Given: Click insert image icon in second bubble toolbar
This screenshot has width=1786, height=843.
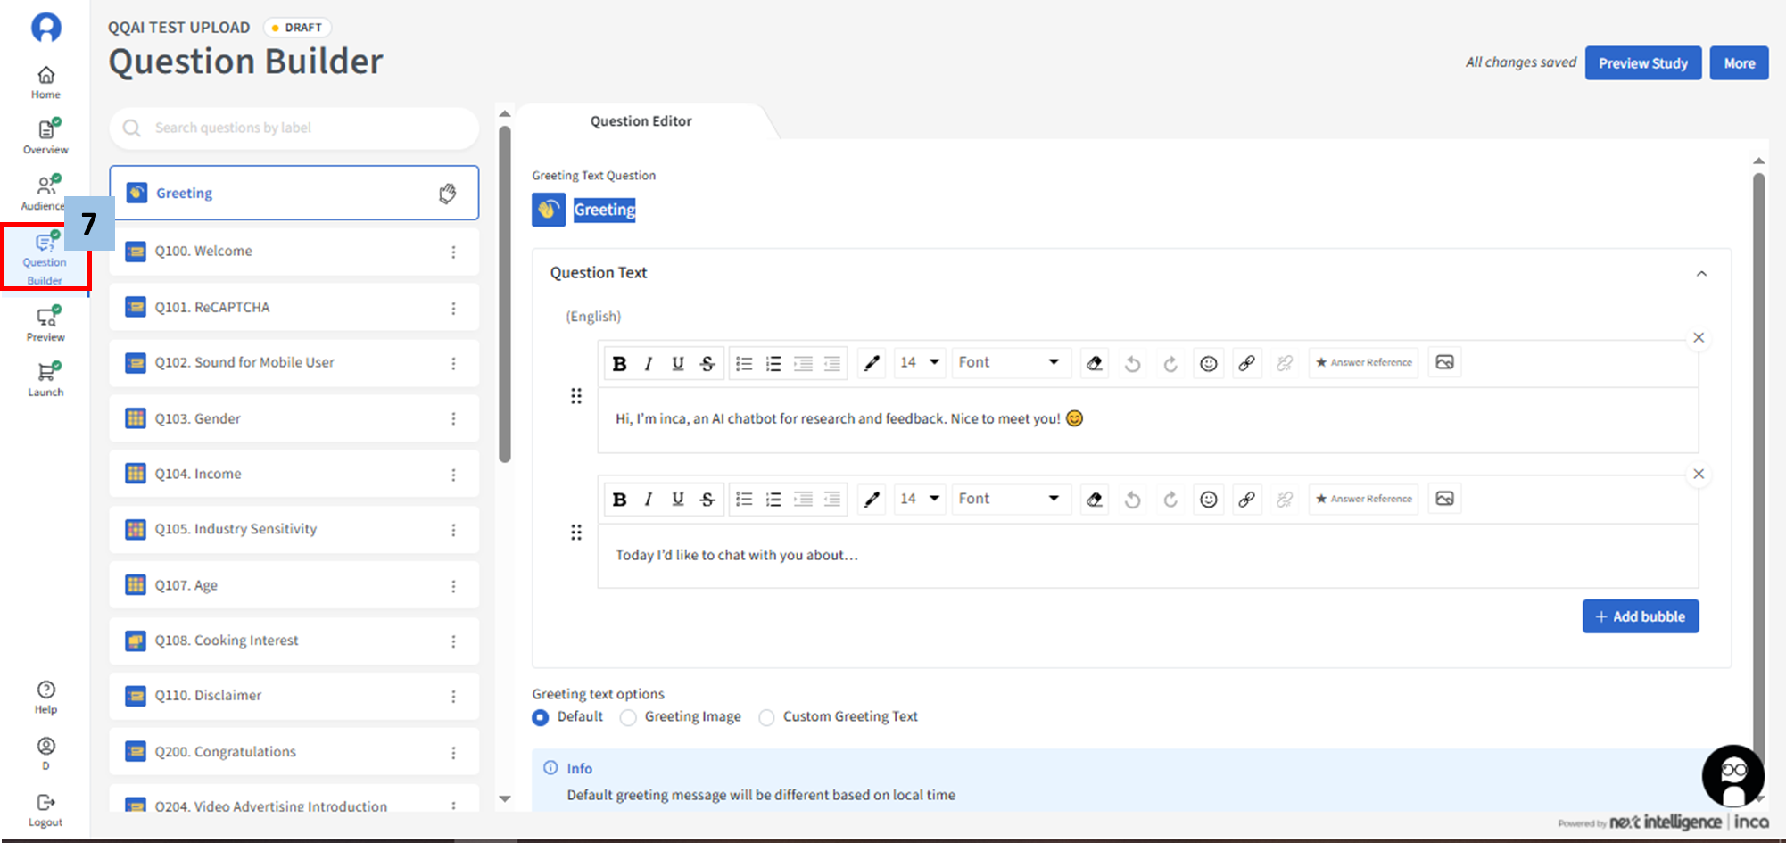Looking at the screenshot, I should 1444,499.
